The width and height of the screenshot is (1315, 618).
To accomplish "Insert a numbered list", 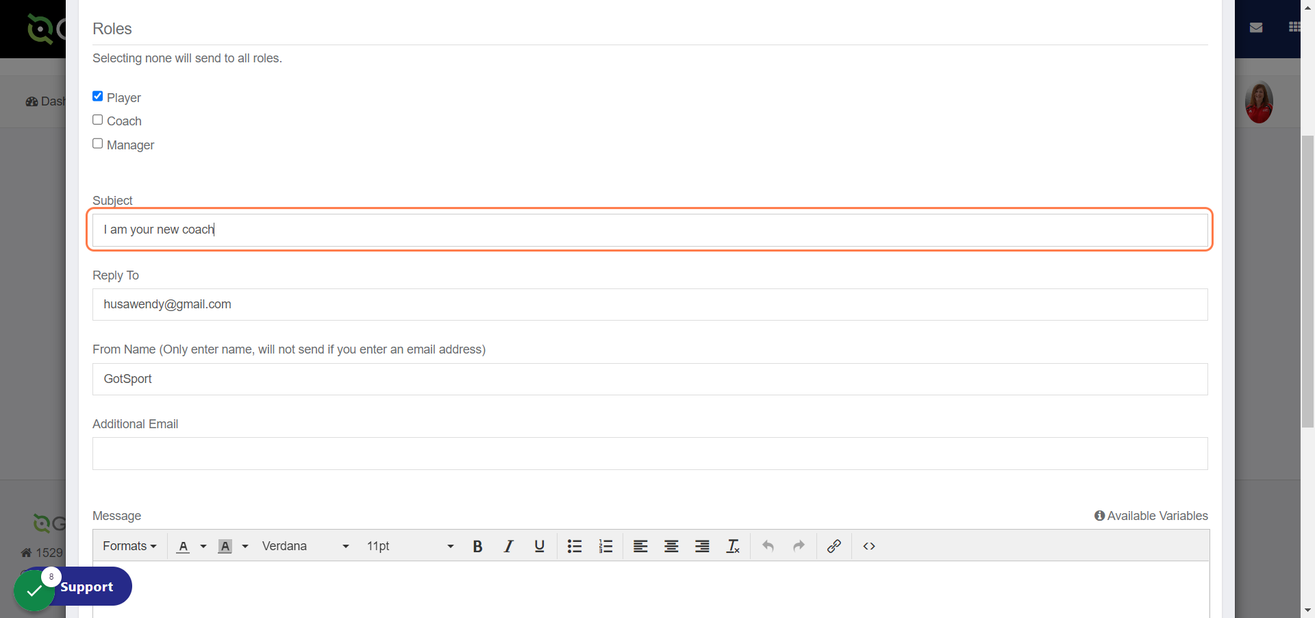I will 605,546.
